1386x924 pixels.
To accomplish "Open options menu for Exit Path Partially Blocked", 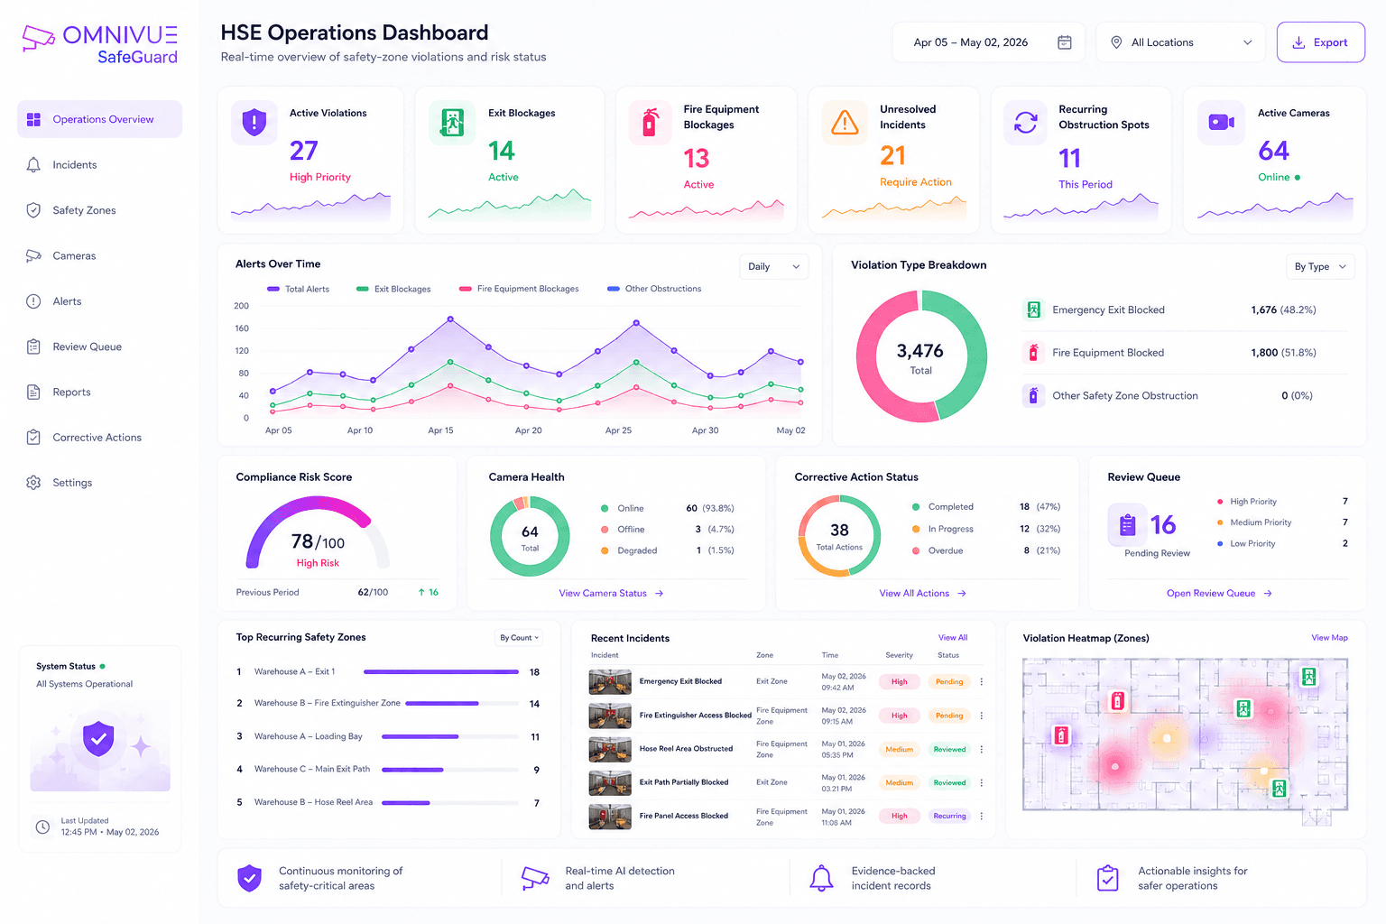I will 982,782.
